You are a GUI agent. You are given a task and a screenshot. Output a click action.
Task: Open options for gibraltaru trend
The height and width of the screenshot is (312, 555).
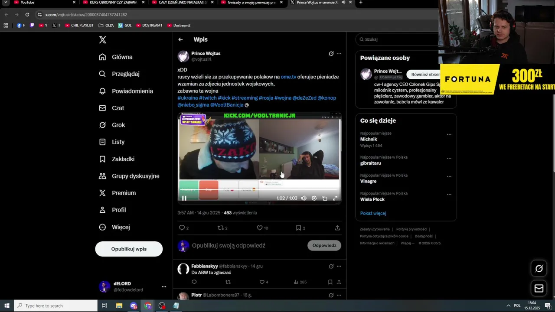[449, 158]
